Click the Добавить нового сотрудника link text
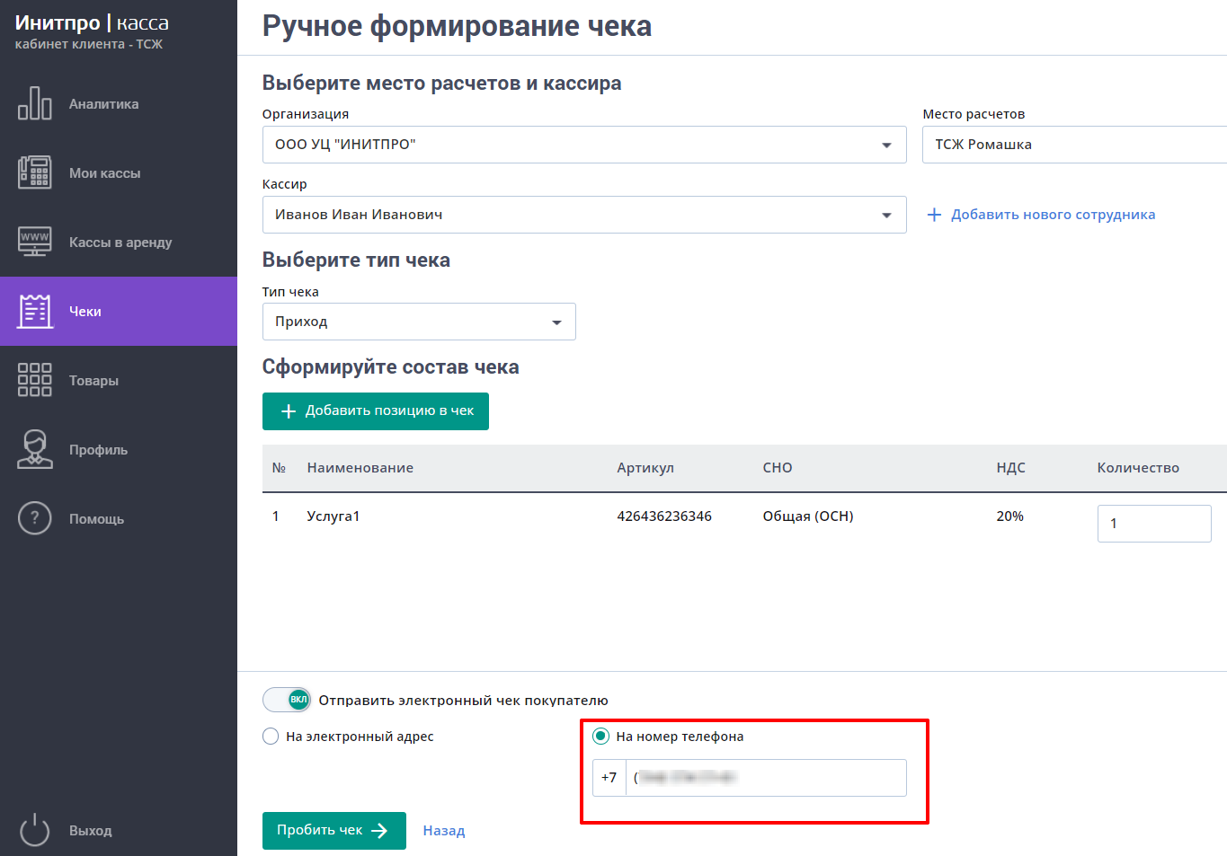 coord(1054,215)
